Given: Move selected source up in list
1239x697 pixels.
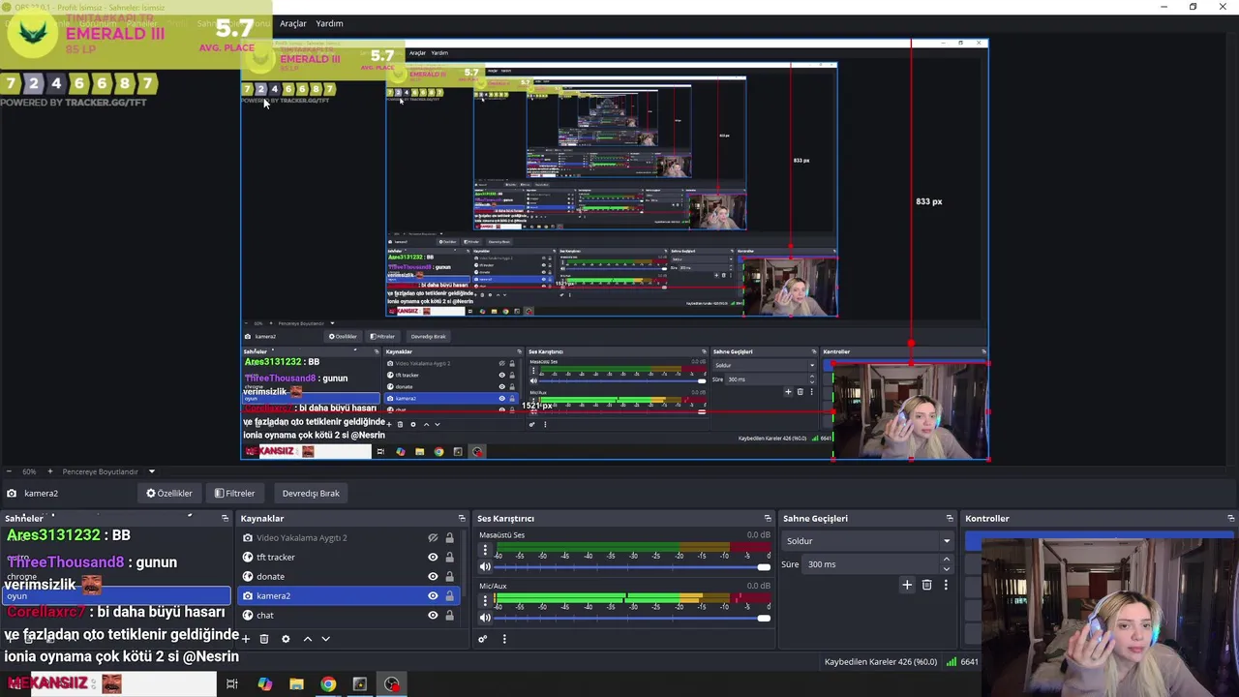Looking at the screenshot, I should pos(308,639).
